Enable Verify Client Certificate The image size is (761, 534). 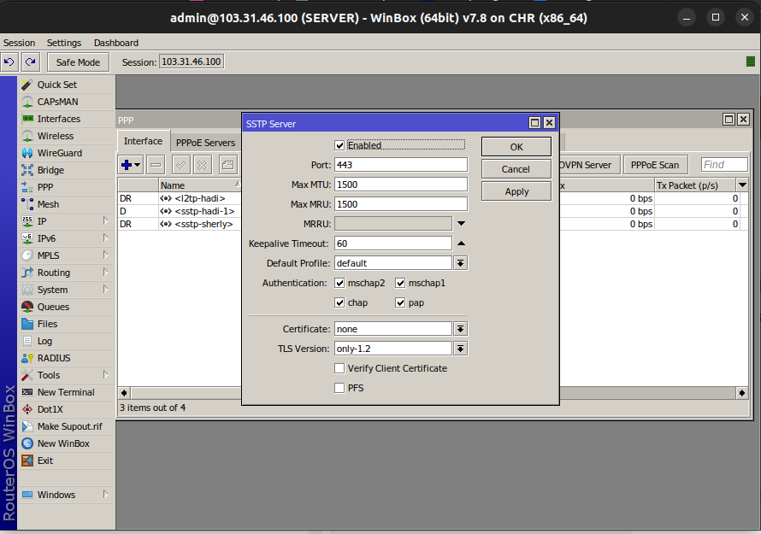339,368
